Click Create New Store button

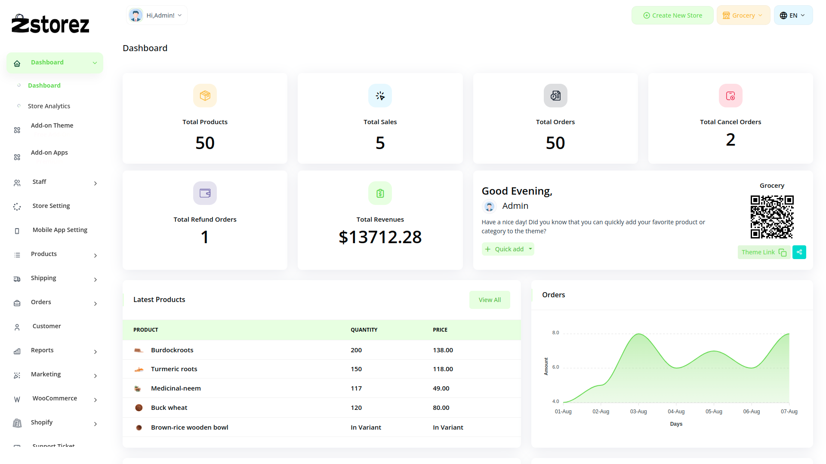point(672,15)
